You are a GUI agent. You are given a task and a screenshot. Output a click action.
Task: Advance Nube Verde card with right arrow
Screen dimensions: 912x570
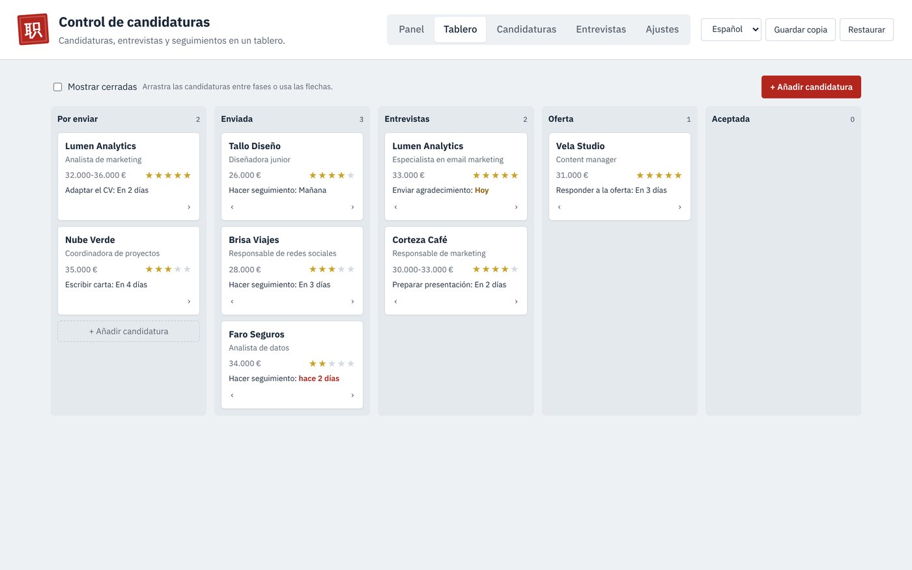pyautogui.click(x=189, y=302)
